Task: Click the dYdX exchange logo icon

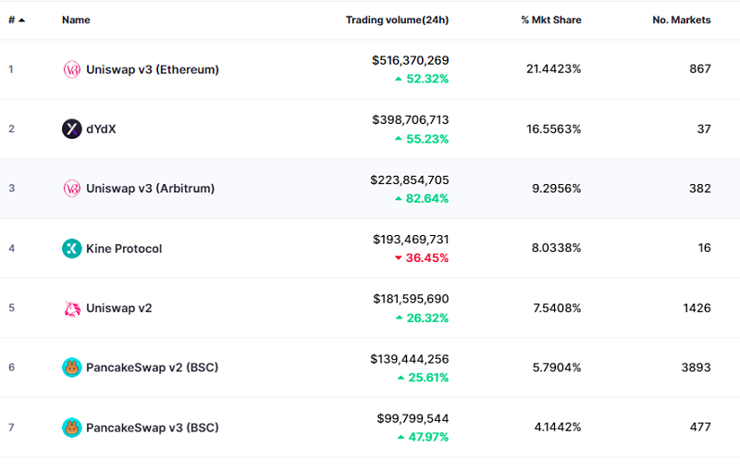Action: click(71, 129)
